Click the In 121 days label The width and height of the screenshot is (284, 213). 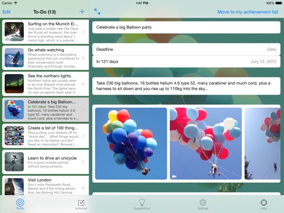[107, 62]
